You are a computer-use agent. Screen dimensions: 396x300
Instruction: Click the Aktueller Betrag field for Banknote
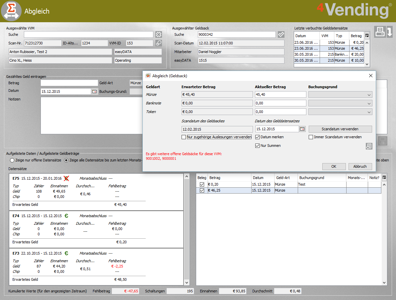pyautogui.click(x=280, y=103)
